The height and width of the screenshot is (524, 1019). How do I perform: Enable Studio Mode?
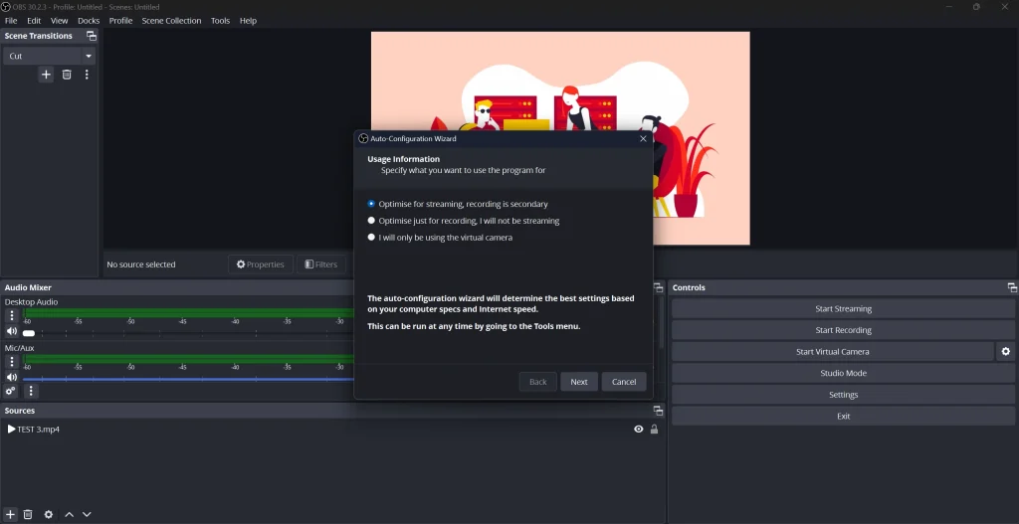844,373
